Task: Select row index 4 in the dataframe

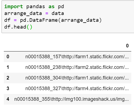Action: (x=8, y=99)
